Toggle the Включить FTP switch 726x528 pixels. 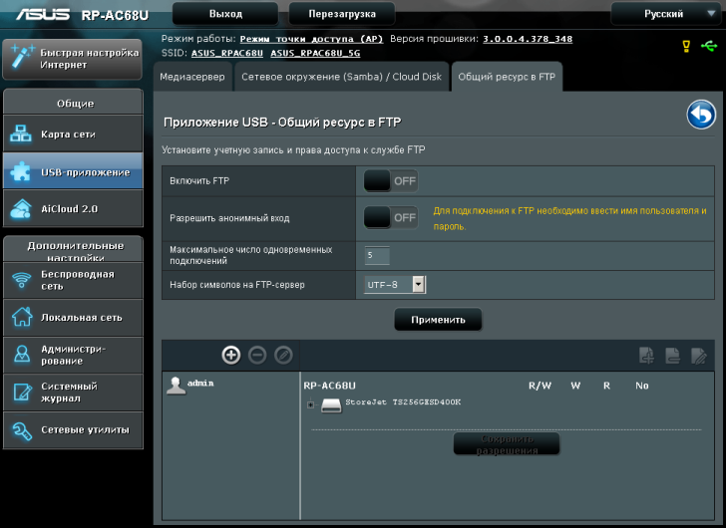pyautogui.click(x=391, y=180)
